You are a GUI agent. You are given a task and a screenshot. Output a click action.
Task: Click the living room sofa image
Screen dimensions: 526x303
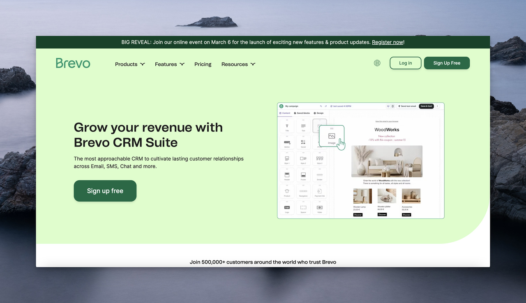pyautogui.click(x=387, y=161)
